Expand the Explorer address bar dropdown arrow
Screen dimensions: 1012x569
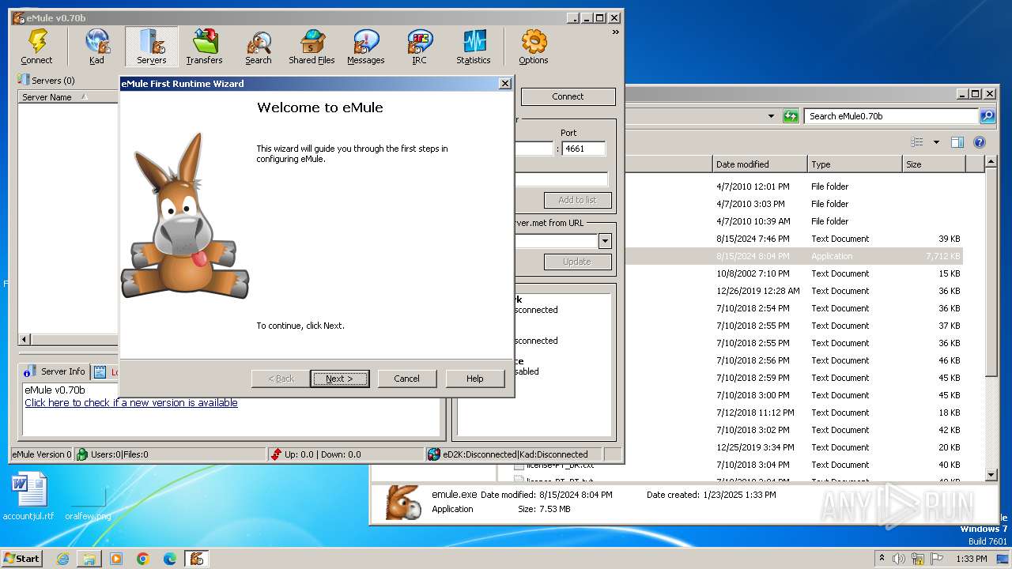click(771, 116)
